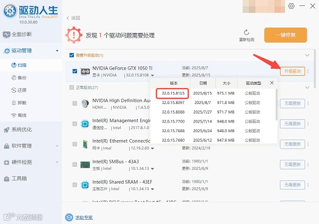Check the Intel Shared SRAM - 43EF checkbox
Viewport: 319px width, 224px height.
click(x=74, y=185)
